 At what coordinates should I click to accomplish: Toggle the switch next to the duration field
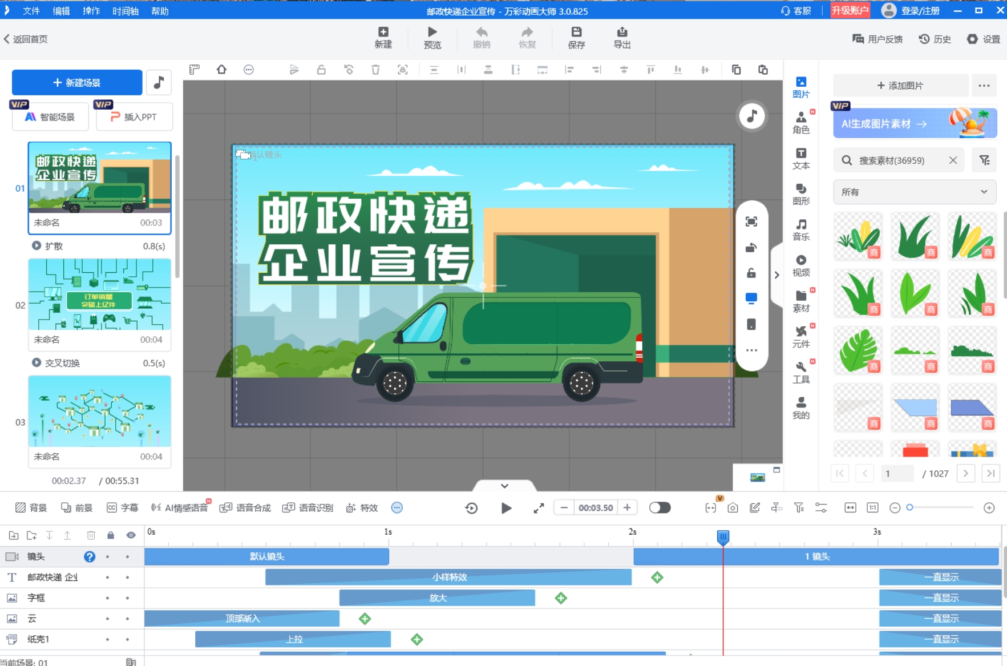pyautogui.click(x=660, y=508)
